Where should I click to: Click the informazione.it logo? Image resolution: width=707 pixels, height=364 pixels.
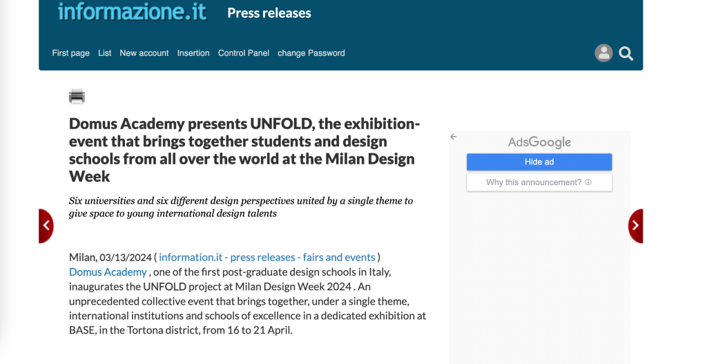[132, 11]
